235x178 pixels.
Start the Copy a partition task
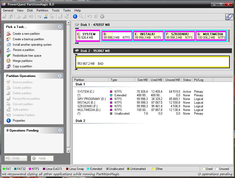[22, 66]
